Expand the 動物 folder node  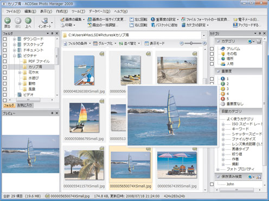(20, 84)
